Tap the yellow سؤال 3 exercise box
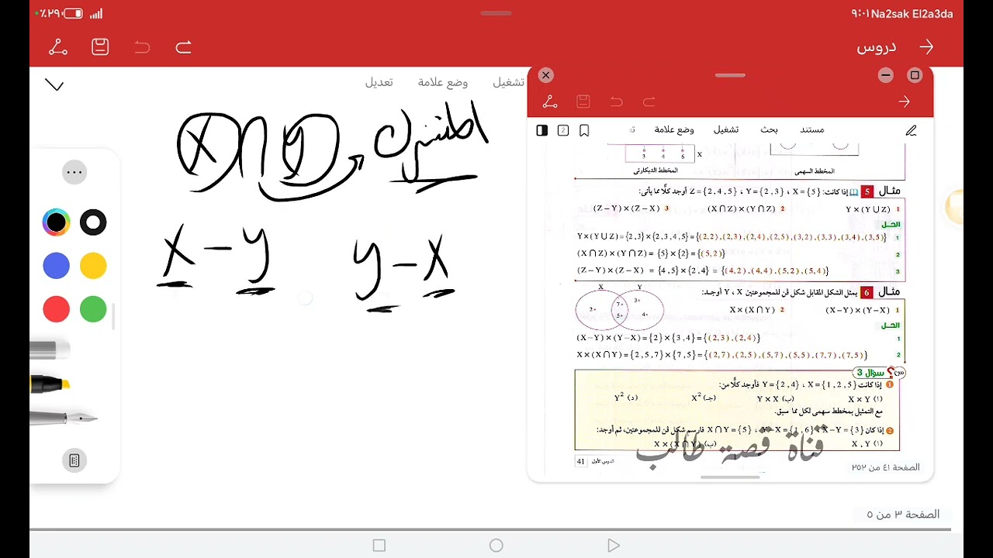This screenshot has height=558, width=993. point(737,410)
